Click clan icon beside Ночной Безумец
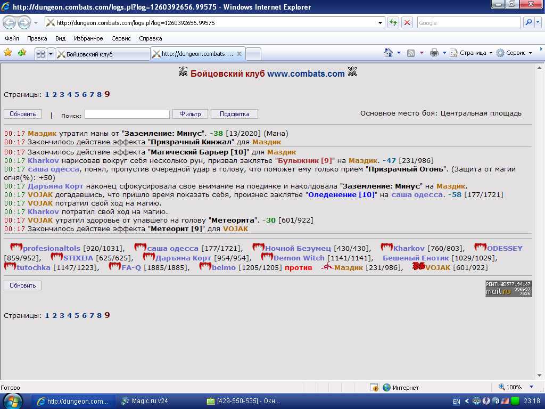The width and height of the screenshot is (545, 409). tap(259, 247)
